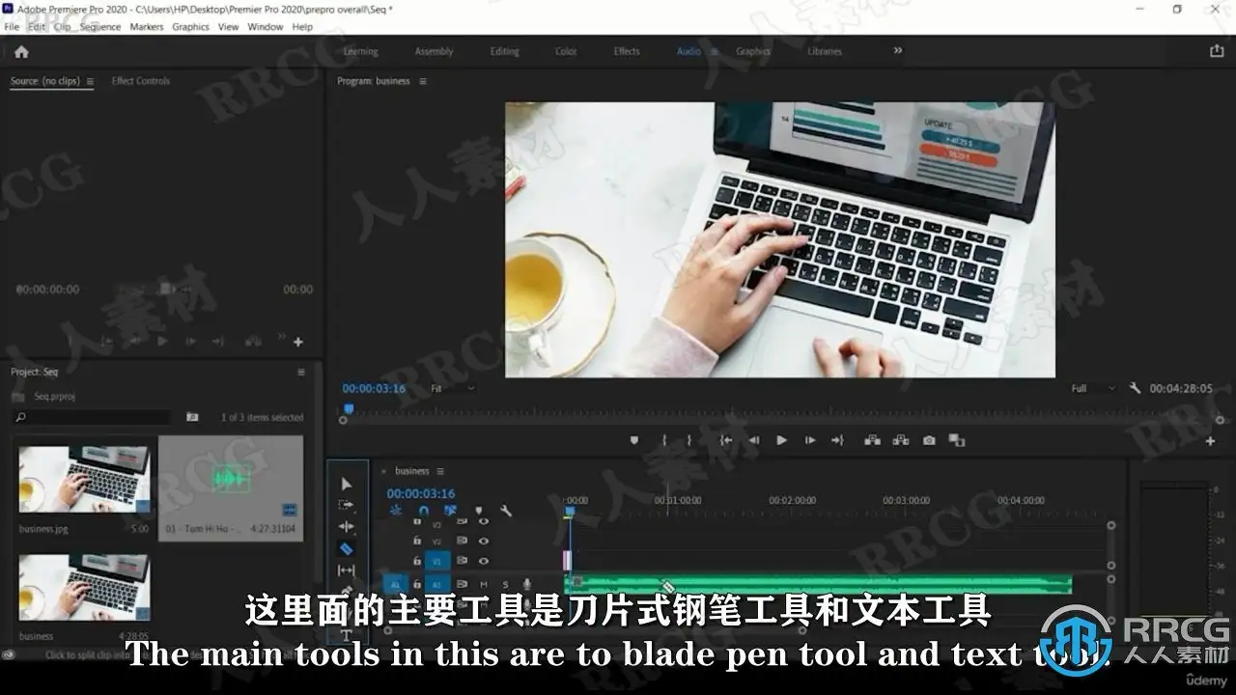Open Program business panel menu
Image resolution: width=1236 pixels, height=695 pixels.
(x=423, y=81)
